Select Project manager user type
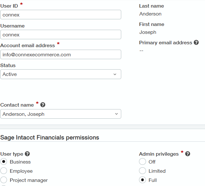 pos(4,180)
